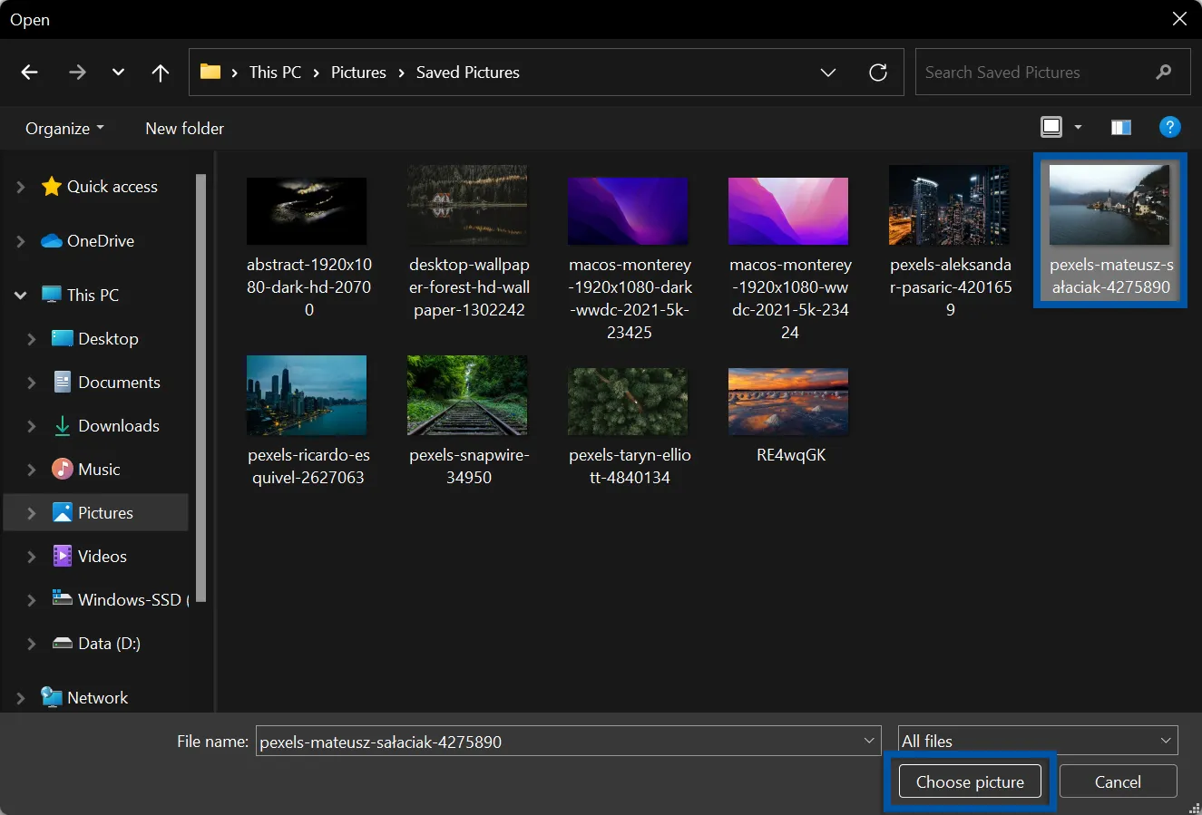Open the Music folder in sidebar
Image resolution: width=1202 pixels, height=815 pixels.
[99, 470]
